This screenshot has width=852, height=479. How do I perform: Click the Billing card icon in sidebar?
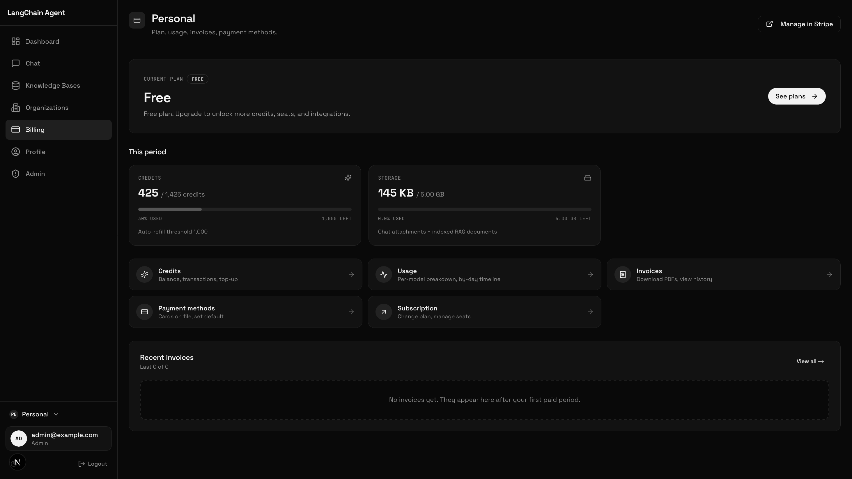click(x=15, y=130)
